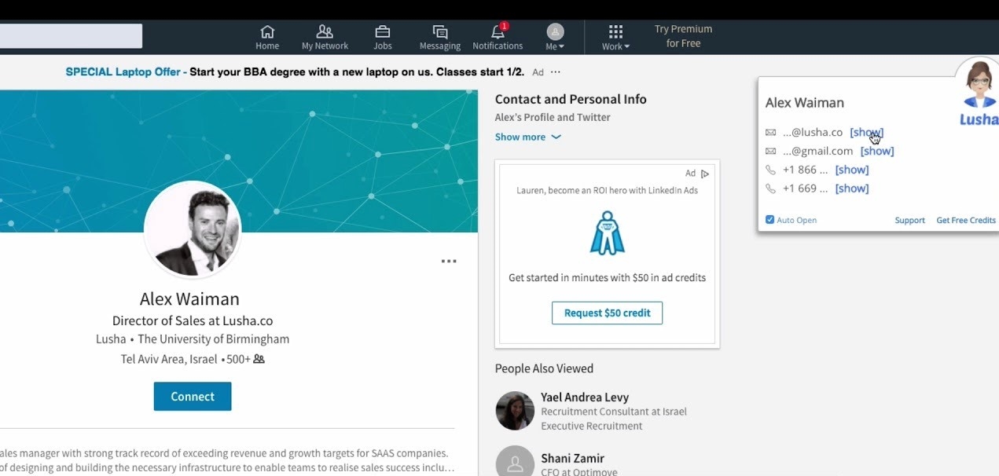Click the ad options icon on LinkedIn Ads card
Screen dimensions: 999x476
click(x=705, y=174)
